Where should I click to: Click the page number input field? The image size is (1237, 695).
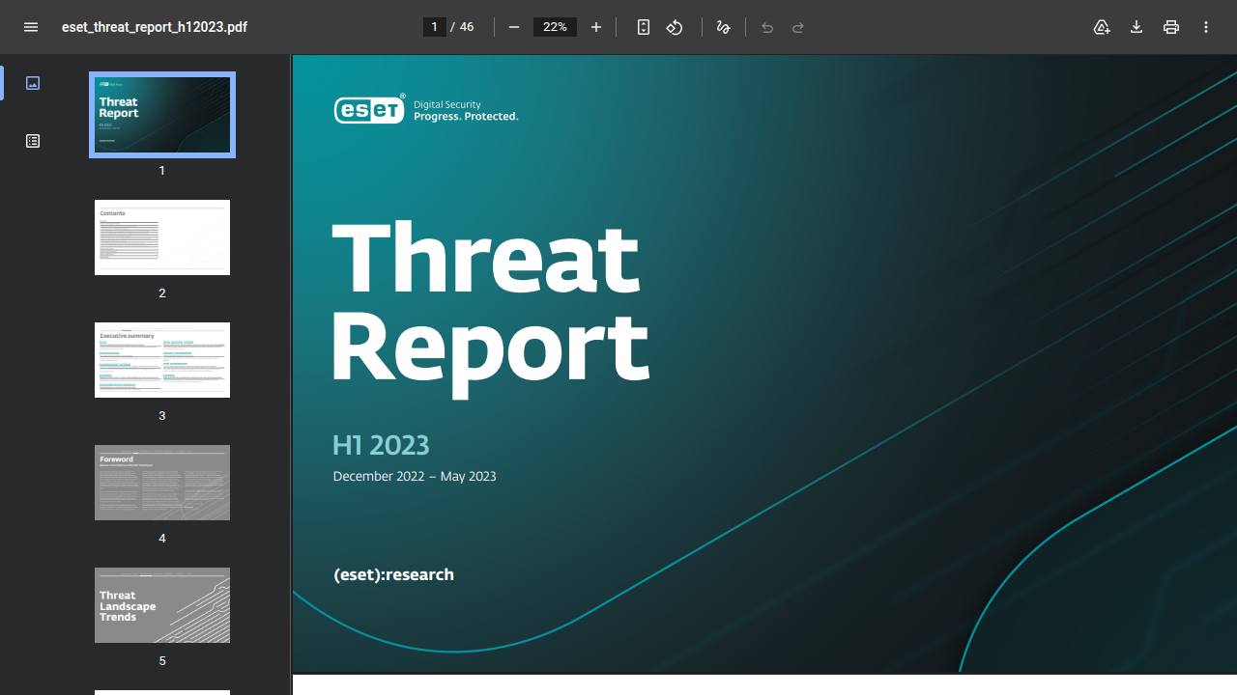[x=434, y=27]
